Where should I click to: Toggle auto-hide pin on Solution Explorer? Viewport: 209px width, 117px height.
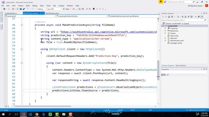pos(204,13)
